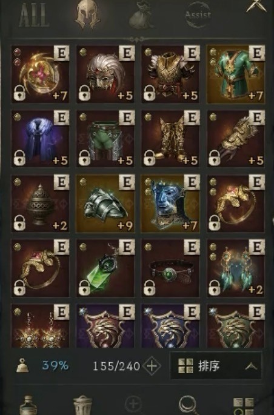Click the dimmed plus circle bottom bar
Image resolution: width=274 pixels, height=415 pixels.
click(133, 404)
